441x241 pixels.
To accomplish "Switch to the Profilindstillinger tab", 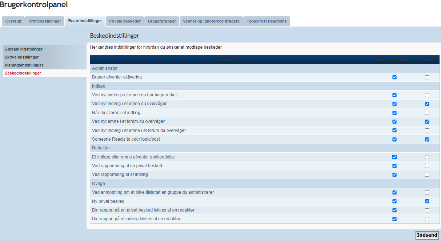I will 45,21.
